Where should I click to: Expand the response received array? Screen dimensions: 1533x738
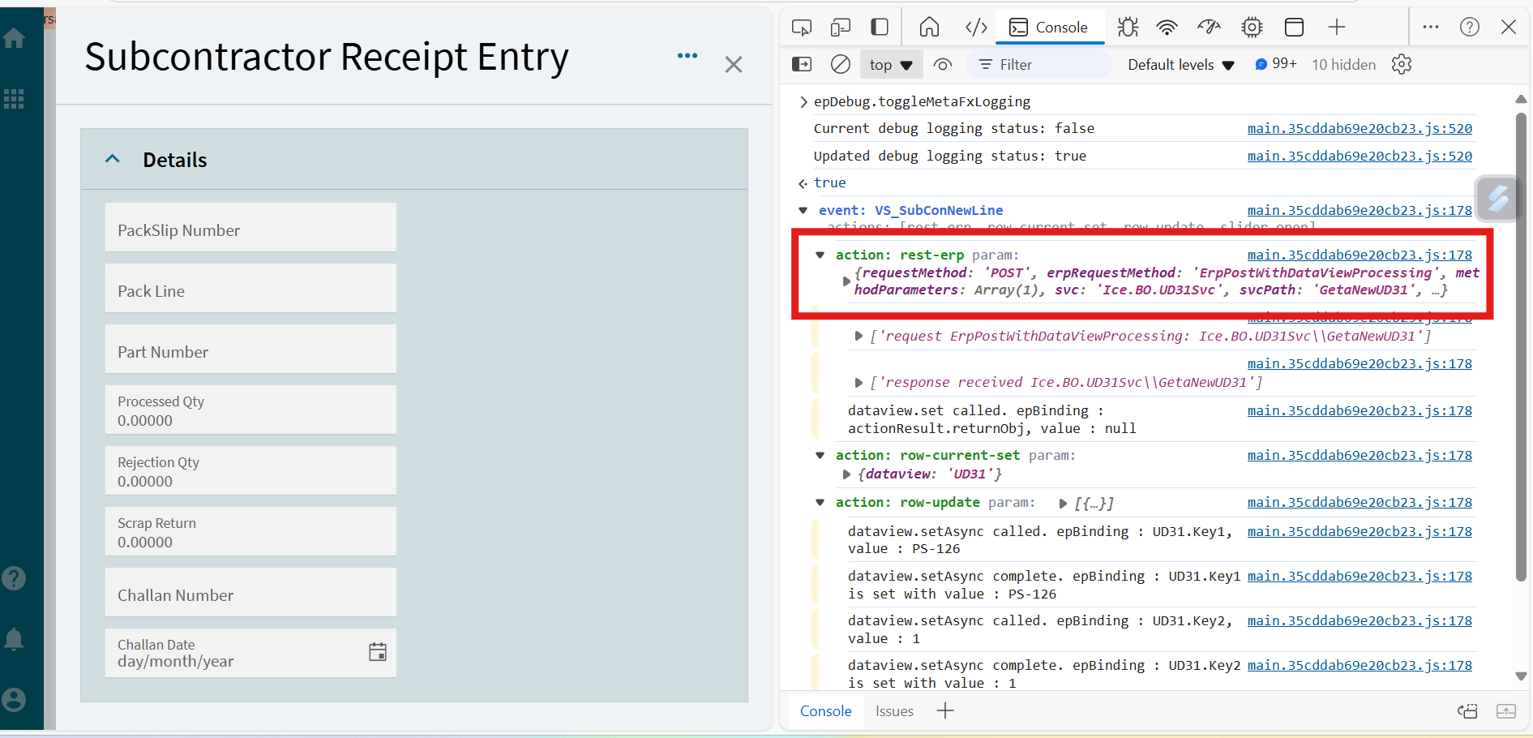click(x=859, y=382)
